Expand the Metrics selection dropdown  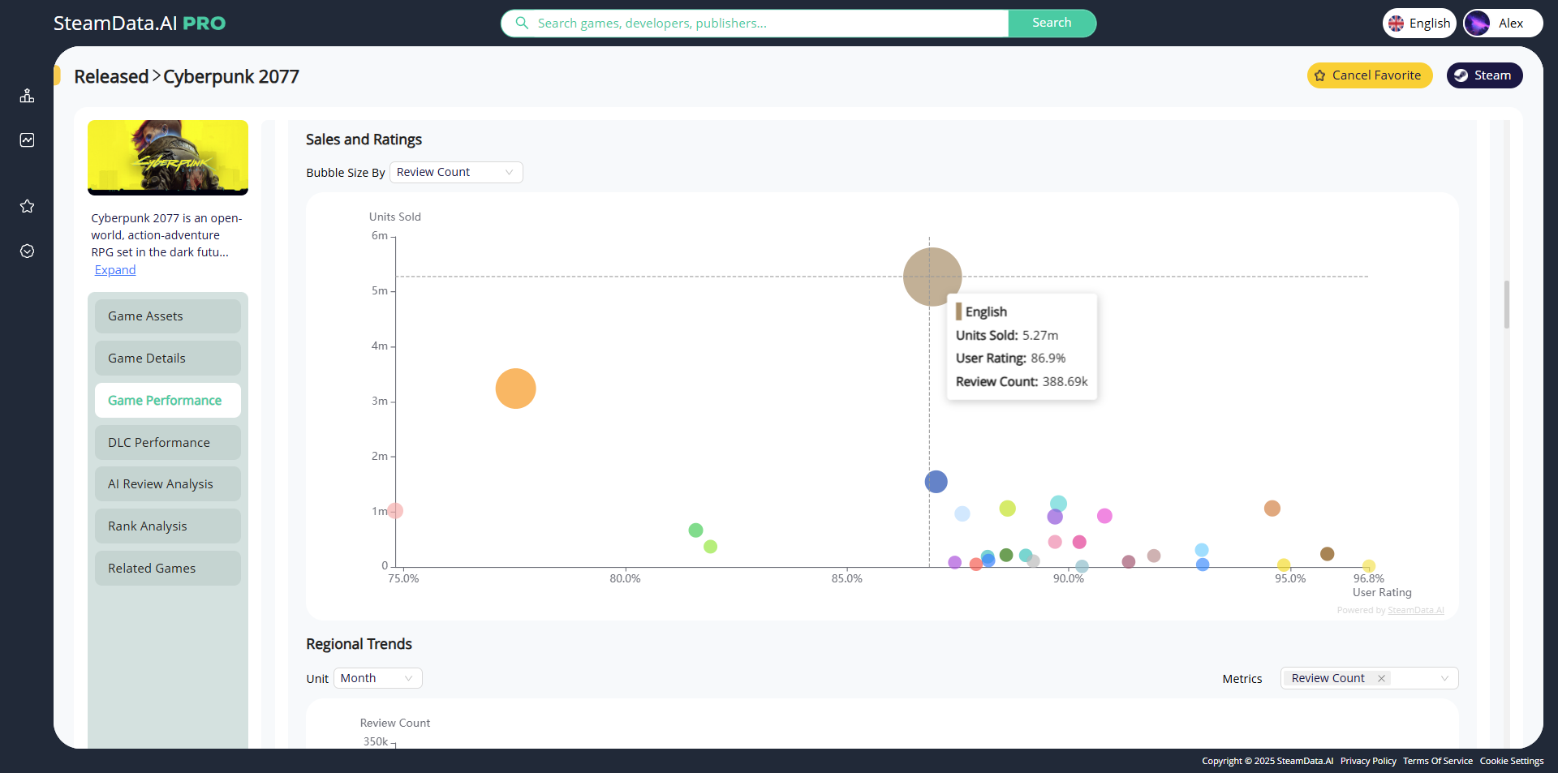click(x=1446, y=678)
